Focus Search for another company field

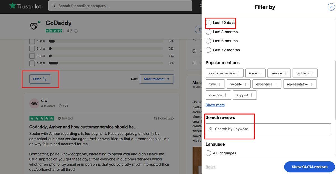pos(120,6)
